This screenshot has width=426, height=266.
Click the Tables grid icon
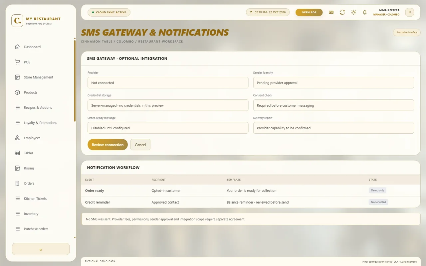[x=17, y=153]
